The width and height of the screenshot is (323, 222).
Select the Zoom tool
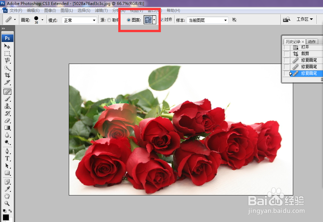point(7,204)
